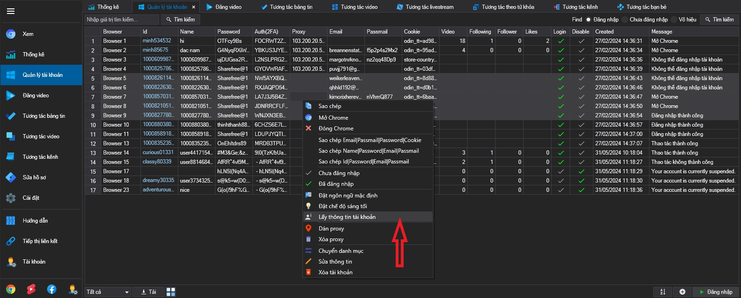
Task: Close the Quản lý tài khoản tab
Action: click(x=194, y=7)
